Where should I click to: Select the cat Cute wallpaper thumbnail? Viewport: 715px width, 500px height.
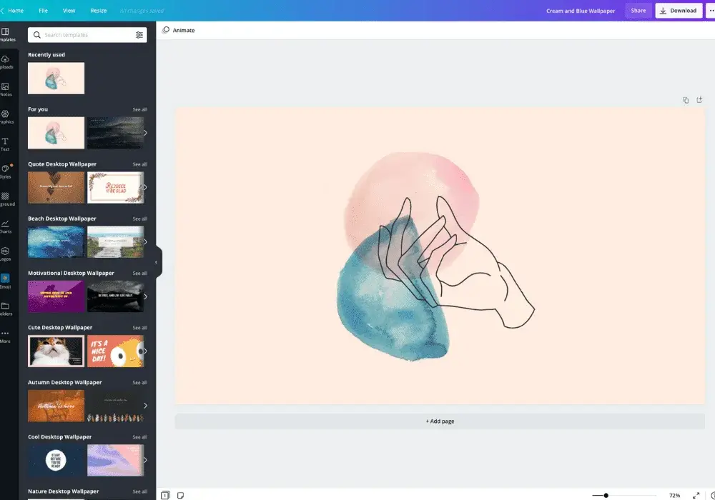(x=56, y=351)
